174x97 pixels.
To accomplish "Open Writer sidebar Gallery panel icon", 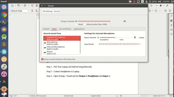I will click(172, 30).
